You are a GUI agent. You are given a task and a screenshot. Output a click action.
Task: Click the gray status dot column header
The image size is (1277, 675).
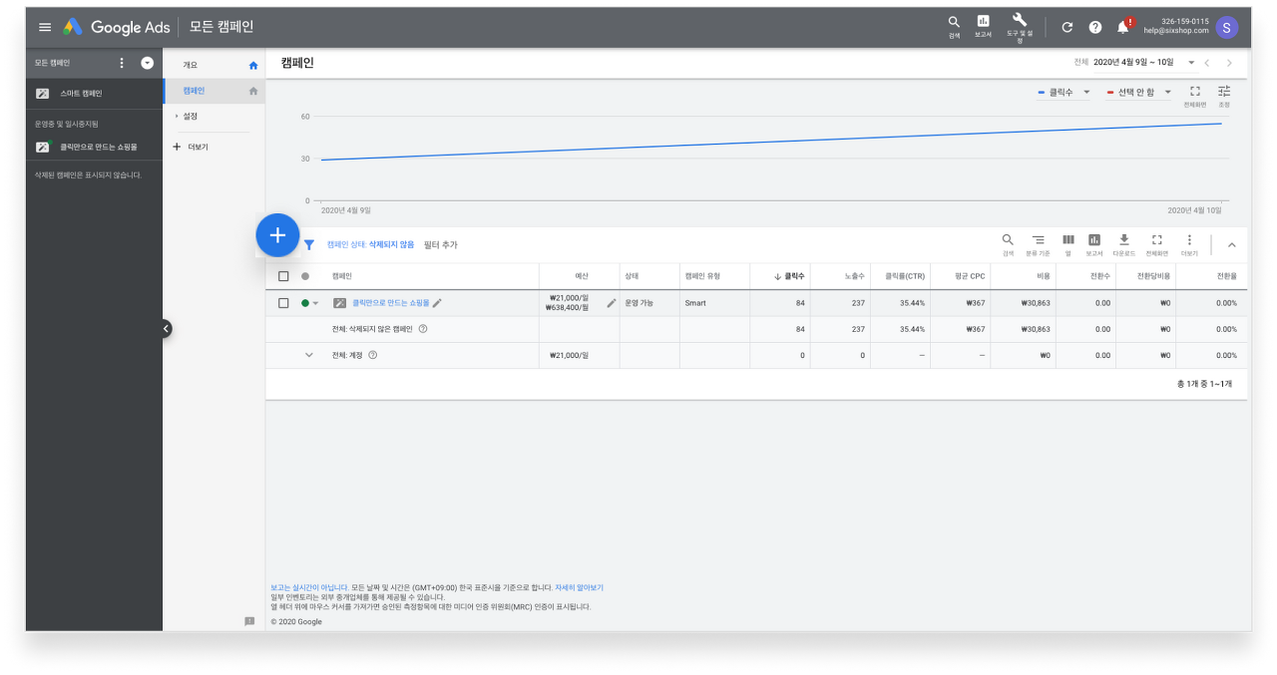coord(305,276)
